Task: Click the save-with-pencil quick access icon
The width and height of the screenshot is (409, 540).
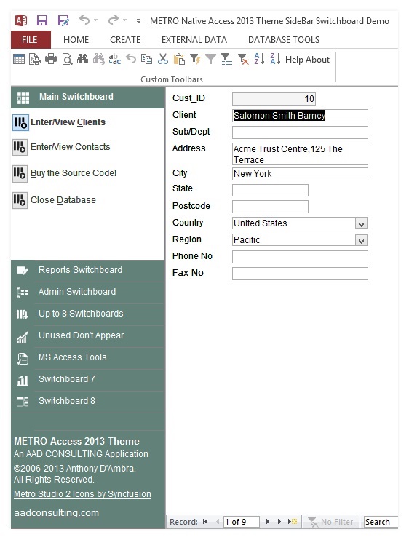Action: pos(63,20)
